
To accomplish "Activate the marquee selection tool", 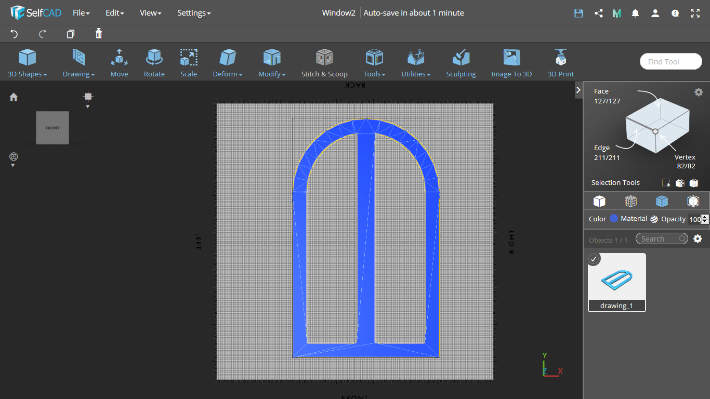I will (x=666, y=183).
